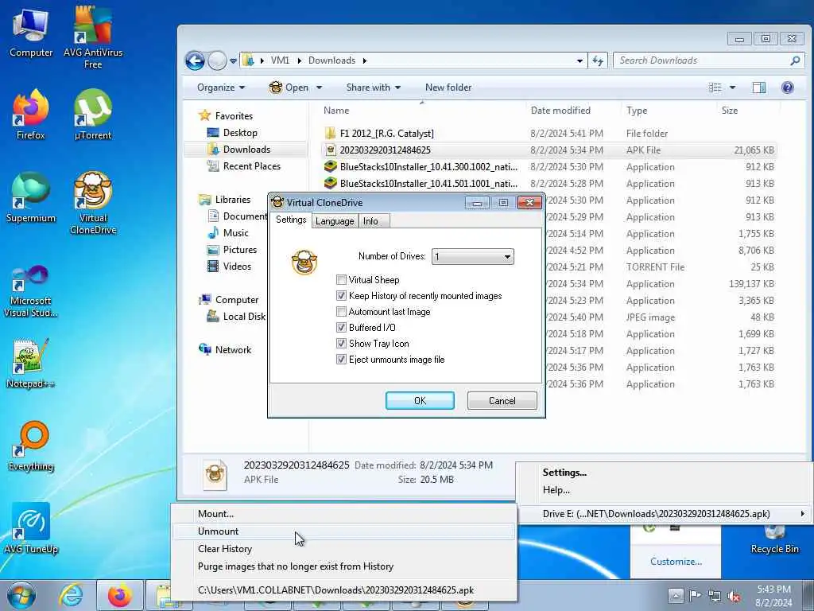Expand the address bar history dropdown
The height and width of the screenshot is (611, 814).
579,60
